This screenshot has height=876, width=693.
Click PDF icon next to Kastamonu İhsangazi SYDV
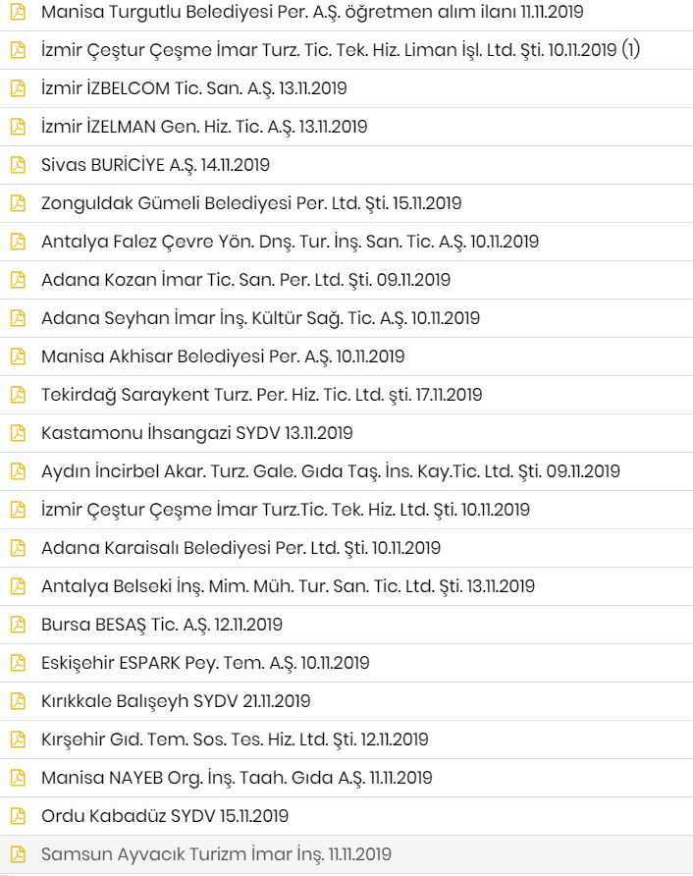[18, 433]
